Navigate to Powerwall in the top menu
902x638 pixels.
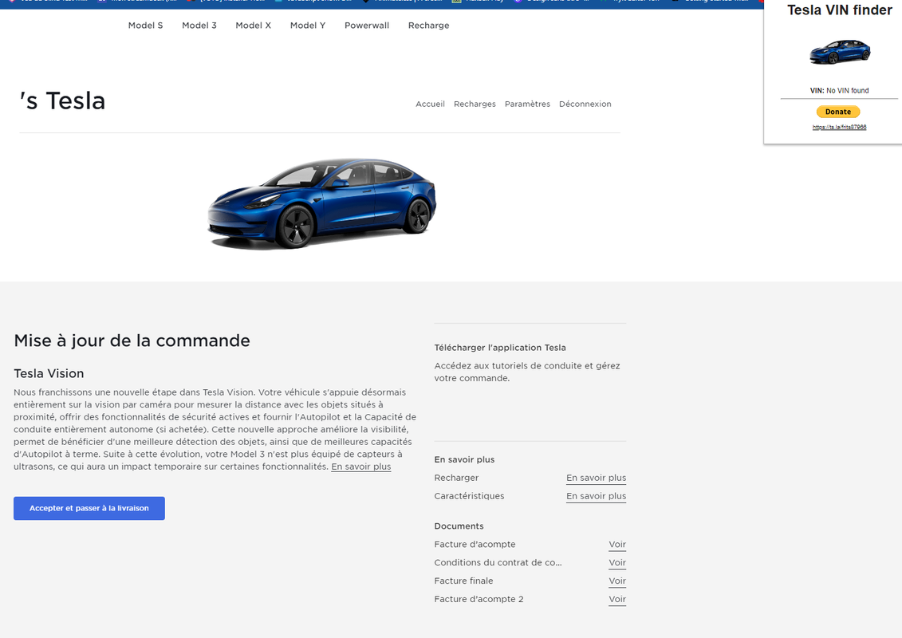366,26
